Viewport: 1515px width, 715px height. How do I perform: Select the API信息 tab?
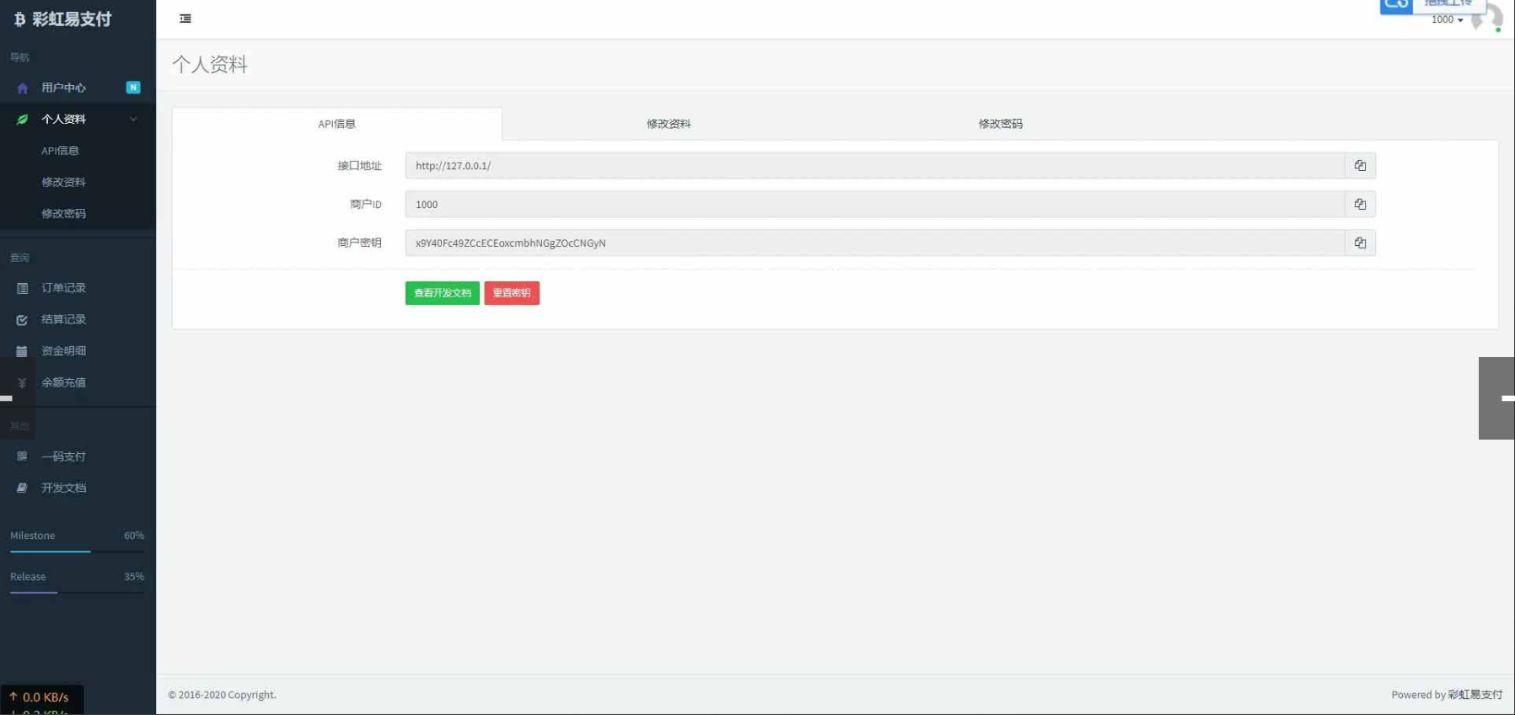pyautogui.click(x=336, y=124)
